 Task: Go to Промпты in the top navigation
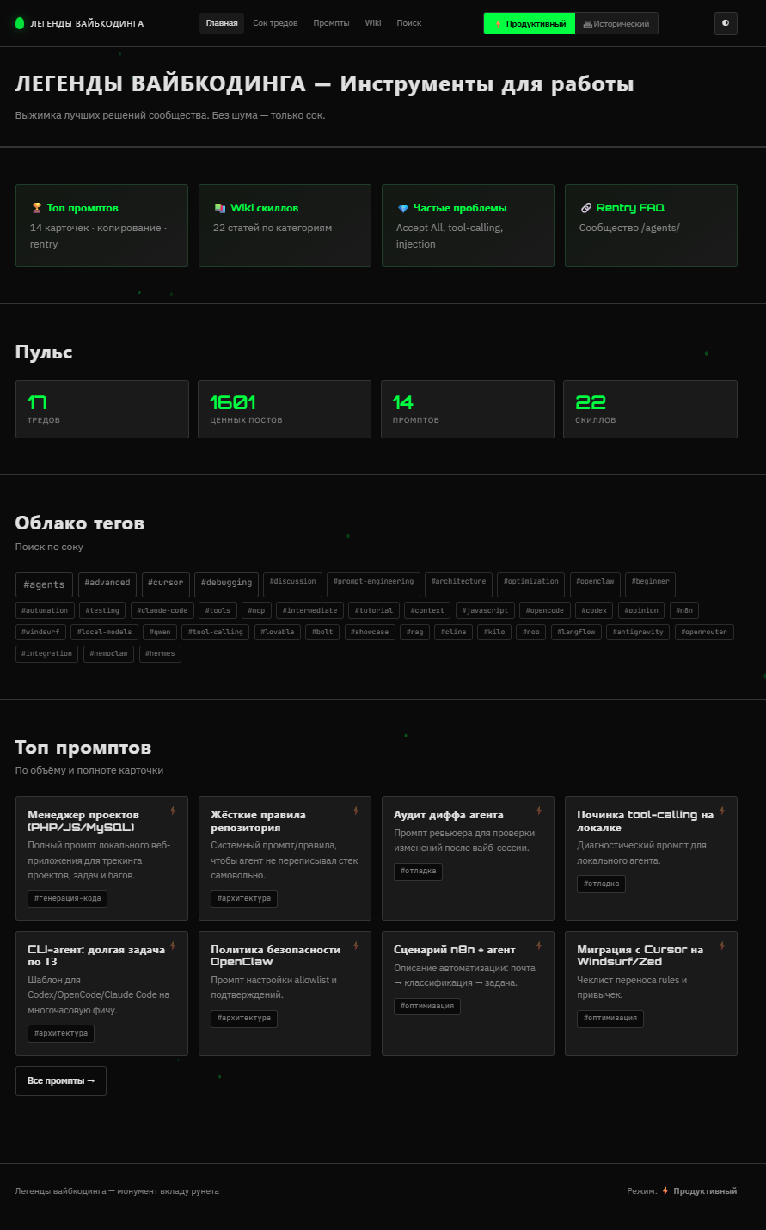tap(331, 23)
